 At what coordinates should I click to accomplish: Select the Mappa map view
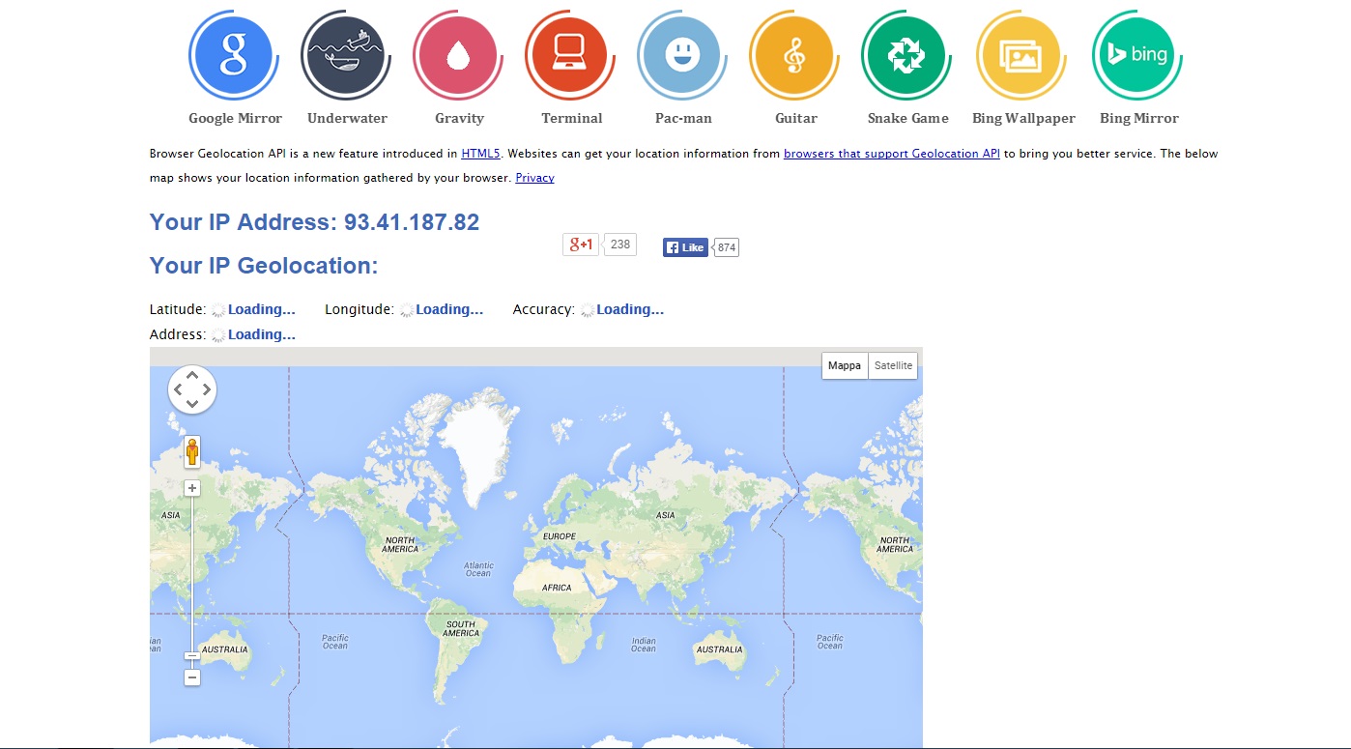click(x=845, y=366)
